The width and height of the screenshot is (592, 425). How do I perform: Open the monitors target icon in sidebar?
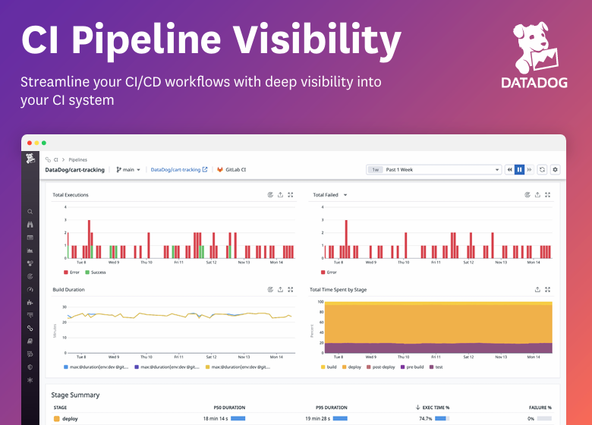pyautogui.click(x=30, y=276)
